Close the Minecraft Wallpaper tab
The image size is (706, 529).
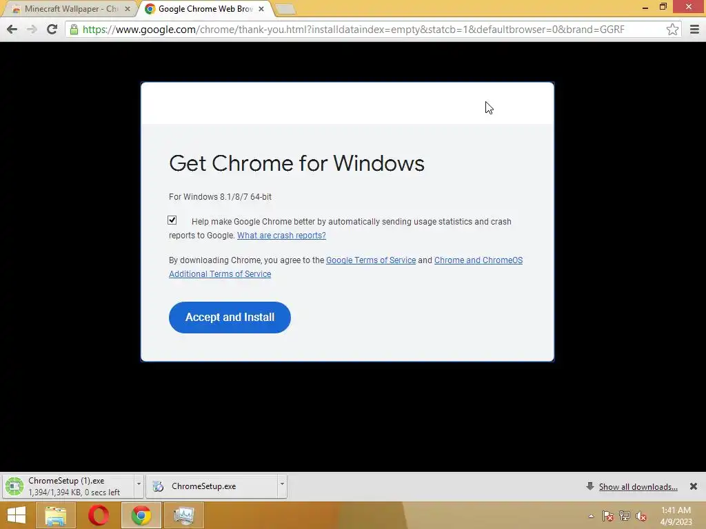pos(128,9)
